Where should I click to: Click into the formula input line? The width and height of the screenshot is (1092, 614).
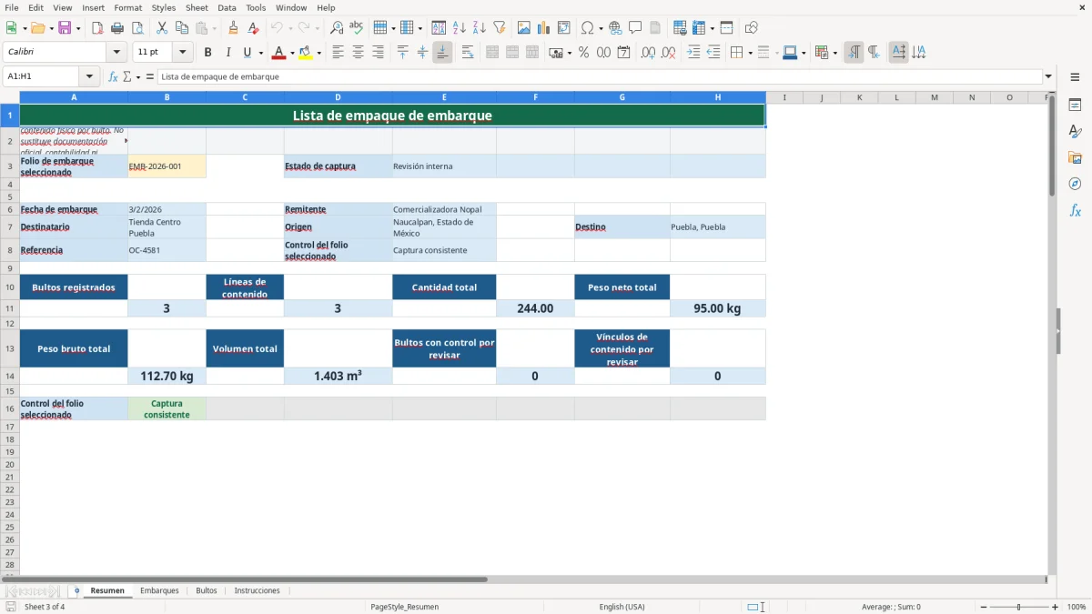(599, 77)
